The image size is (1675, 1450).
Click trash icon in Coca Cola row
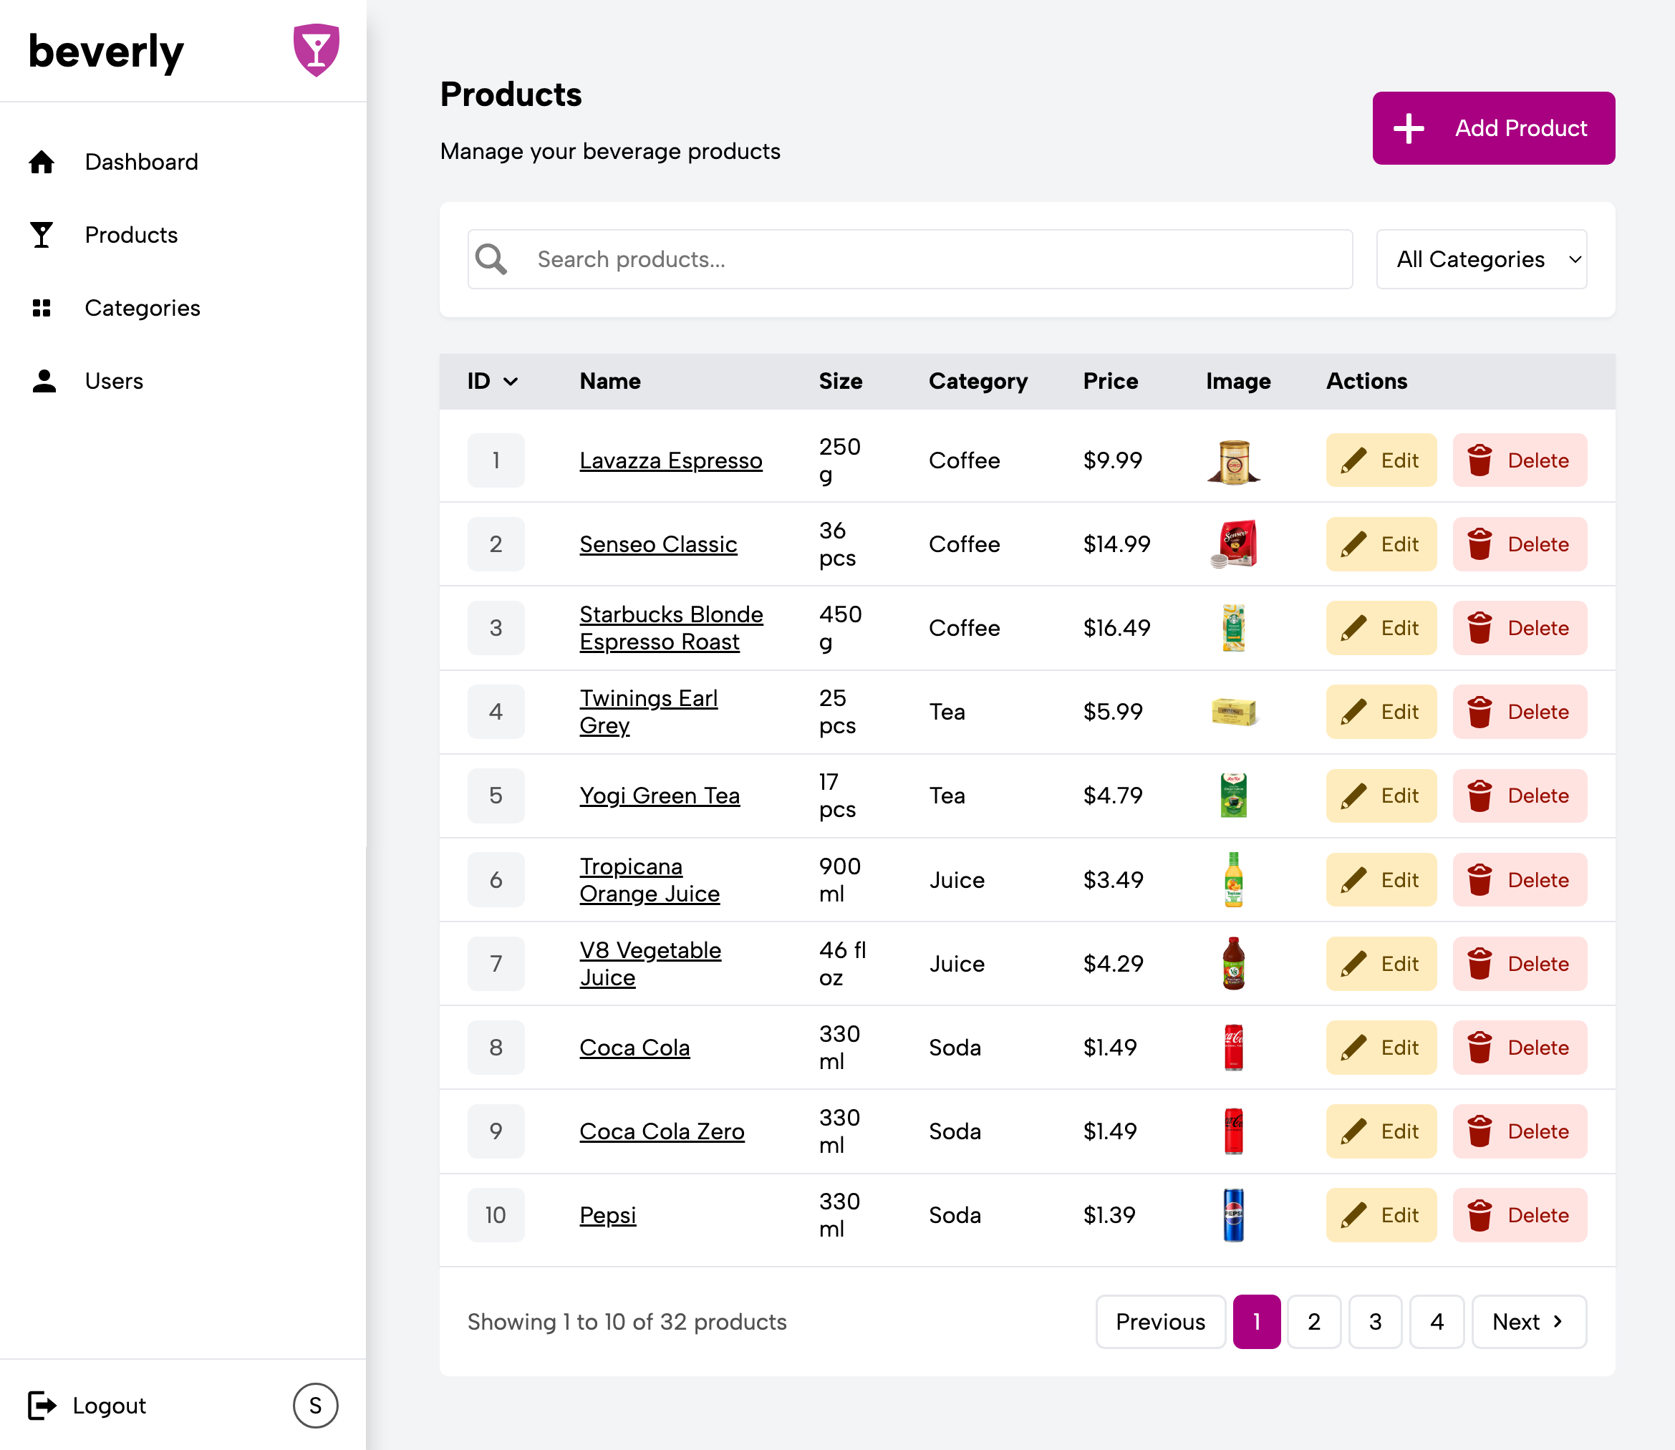click(1480, 1047)
